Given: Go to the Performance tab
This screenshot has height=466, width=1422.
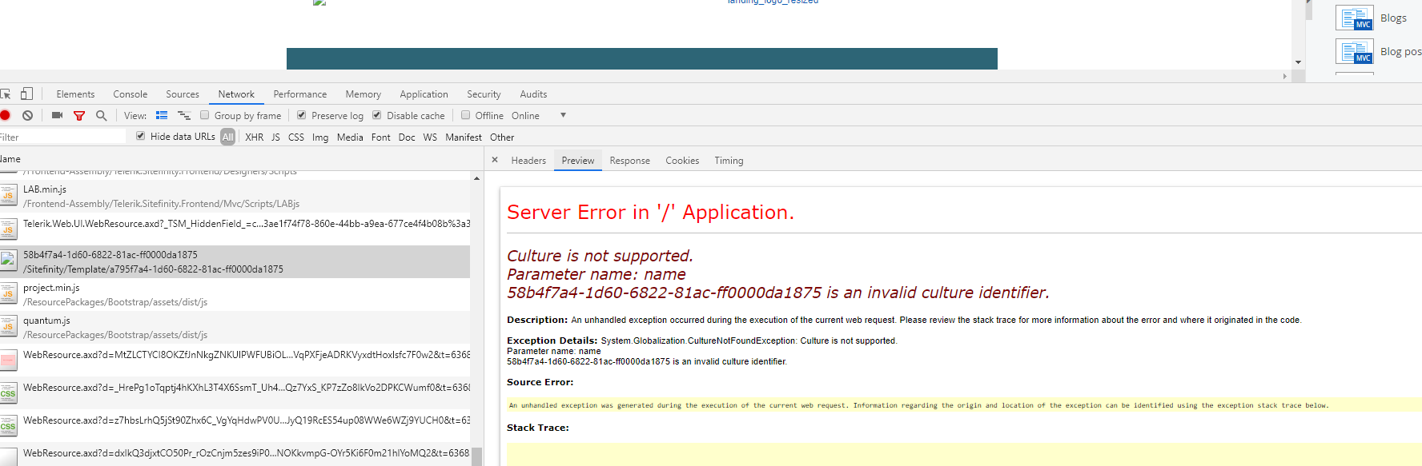Looking at the screenshot, I should [x=300, y=94].
